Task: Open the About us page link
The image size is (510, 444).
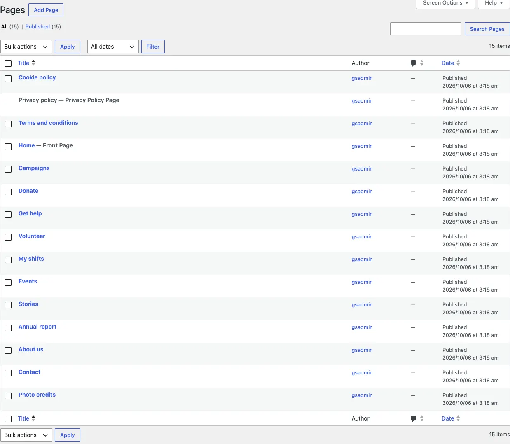Action: 31,349
